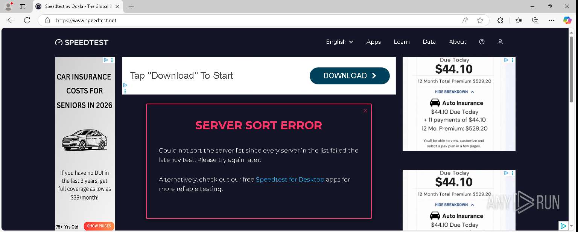Click the car illustration in the insurance ad
The image size is (578, 232).
pyautogui.click(x=85, y=139)
